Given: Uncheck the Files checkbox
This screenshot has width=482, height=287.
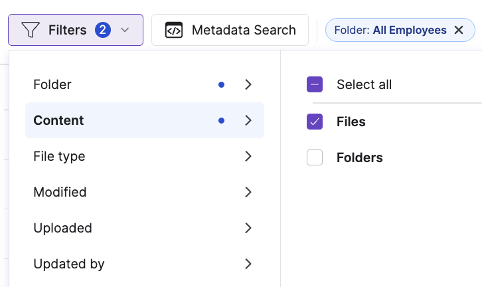Looking at the screenshot, I should click(x=315, y=122).
